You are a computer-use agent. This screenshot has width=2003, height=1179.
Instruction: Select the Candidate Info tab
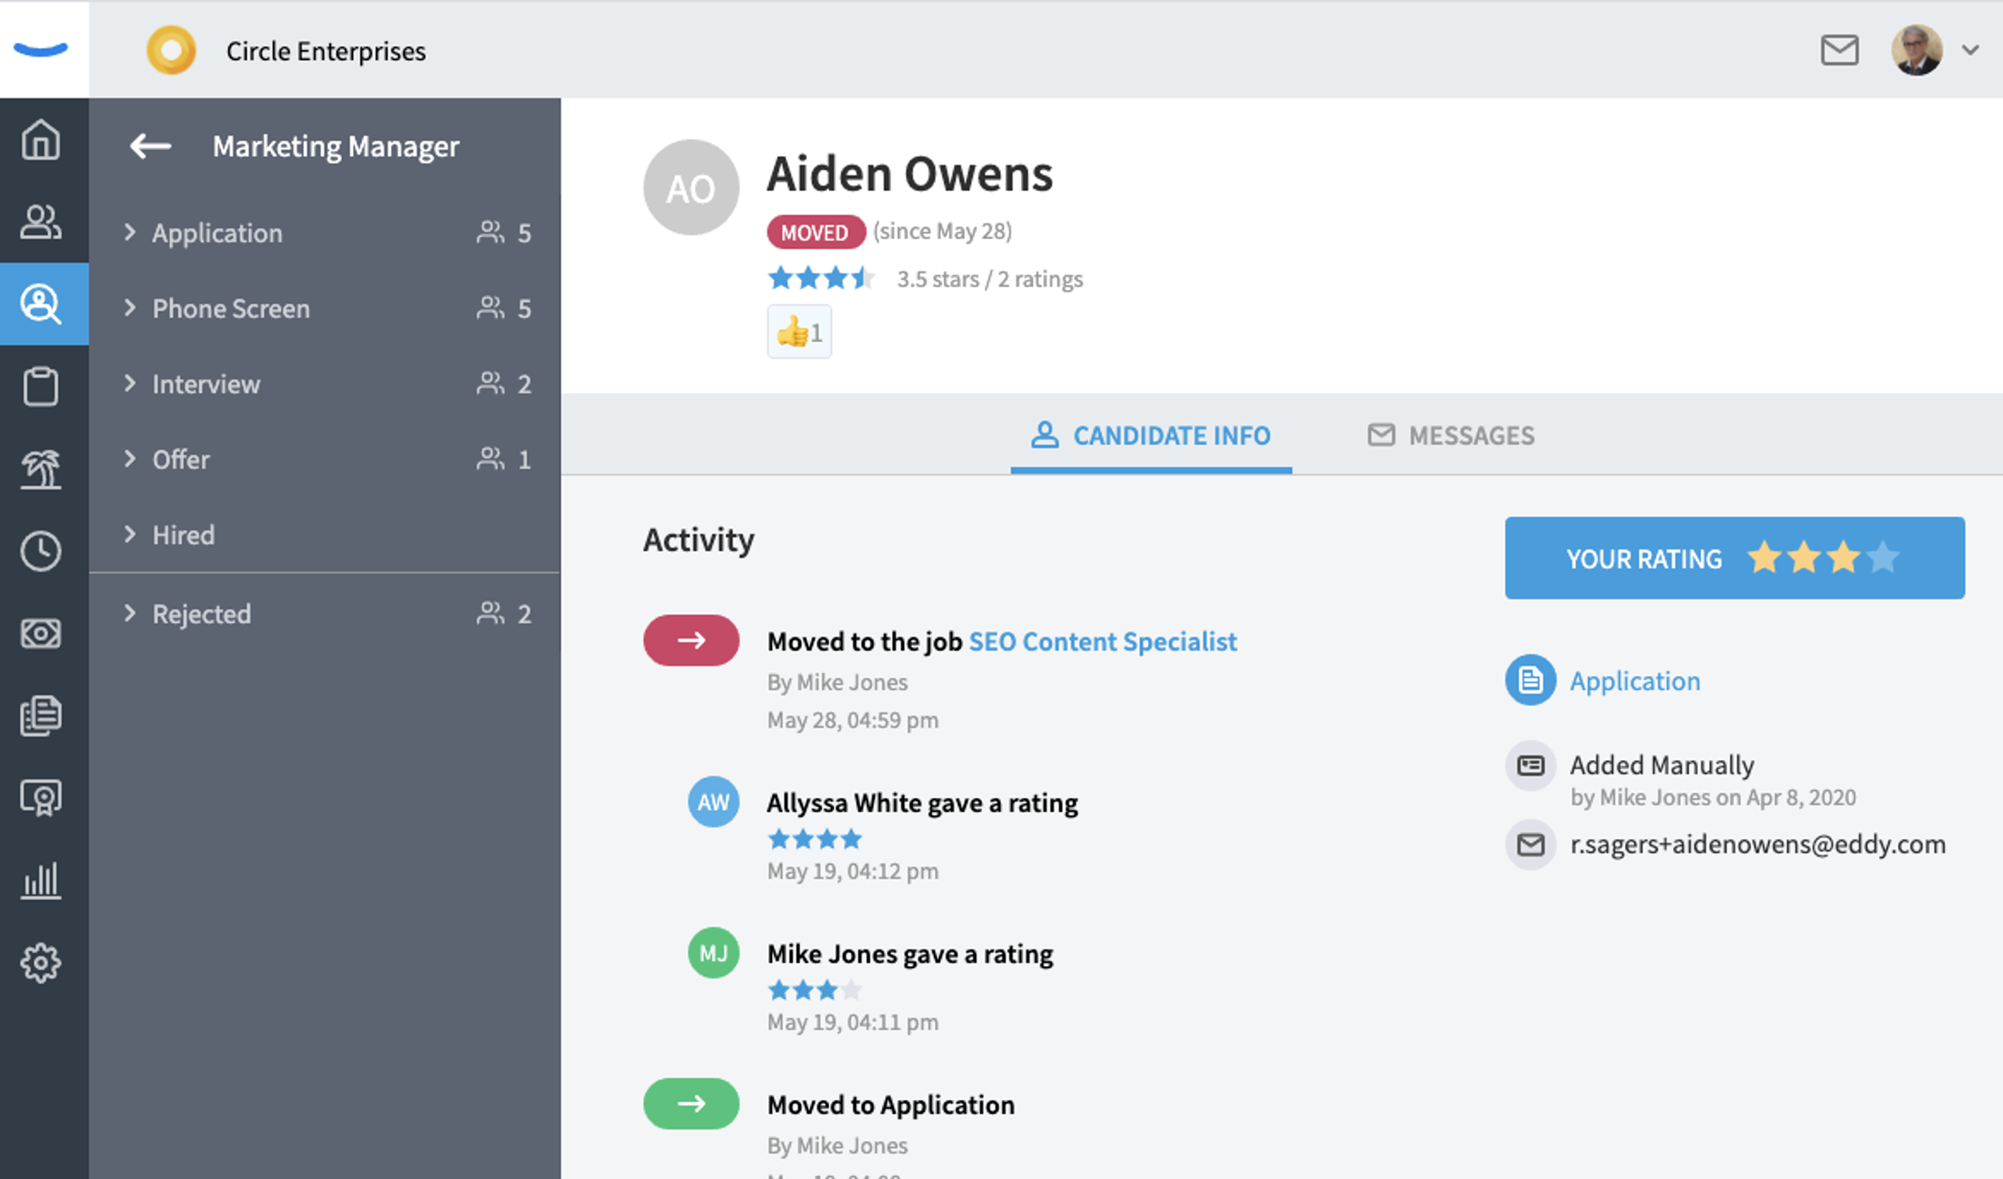click(1151, 435)
